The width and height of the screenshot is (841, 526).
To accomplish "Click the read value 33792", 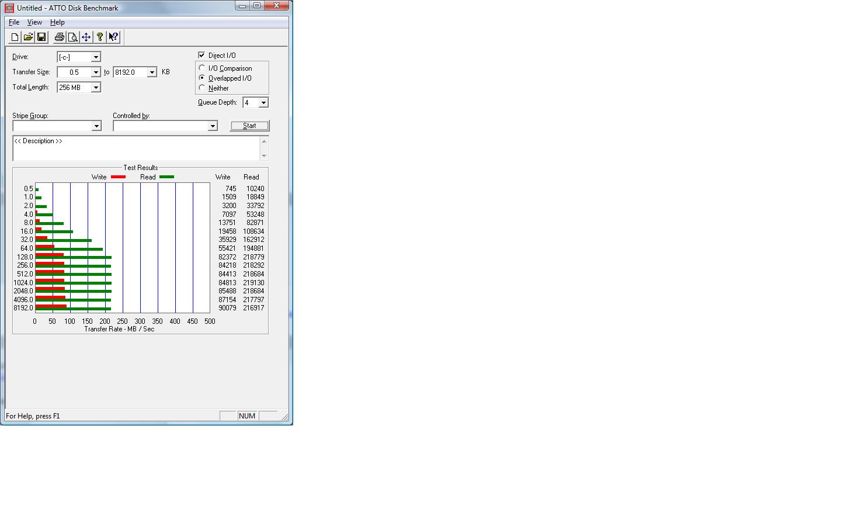I will tap(255, 206).
